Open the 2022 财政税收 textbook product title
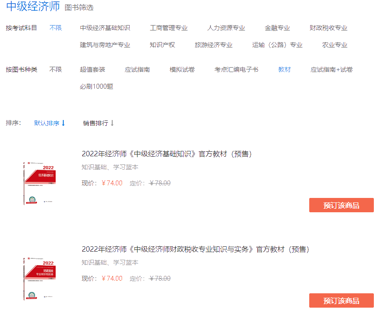The width and height of the screenshot is (377, 326). 196,249
